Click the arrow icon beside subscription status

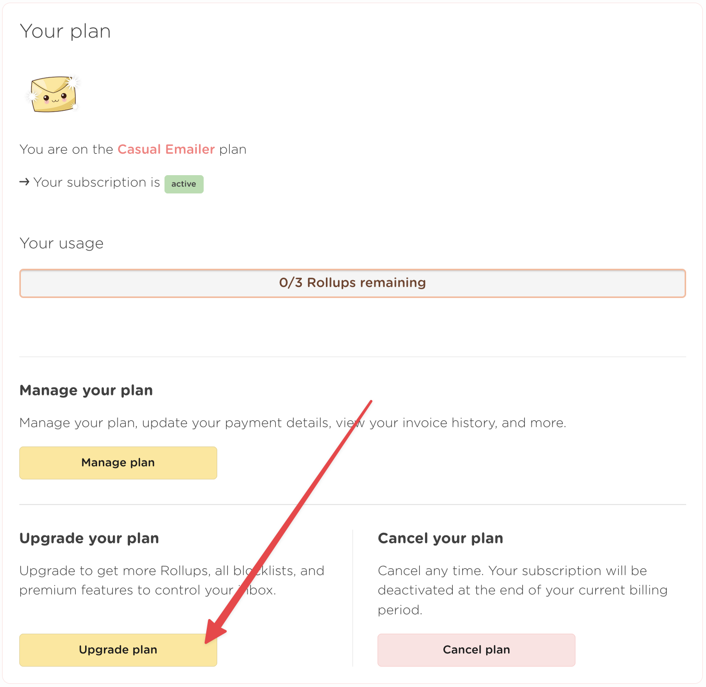point(24,182)
